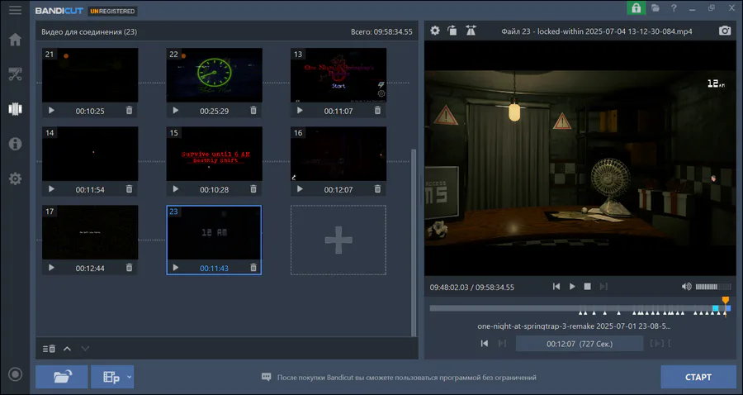Image resolution: width=743 pixels, height=395 pixels.
Task: Go to previous segment button
Action: pyautogui.click(x=485, y=343)
